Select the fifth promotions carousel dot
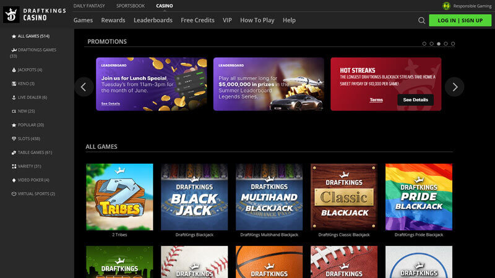 tap(453, 44)
